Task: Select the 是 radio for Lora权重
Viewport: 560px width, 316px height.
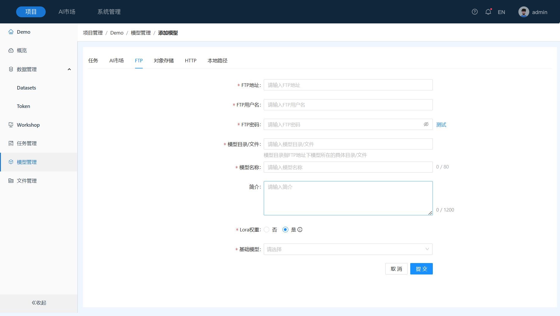Action: pyautogui.click(x=285, y=230)
